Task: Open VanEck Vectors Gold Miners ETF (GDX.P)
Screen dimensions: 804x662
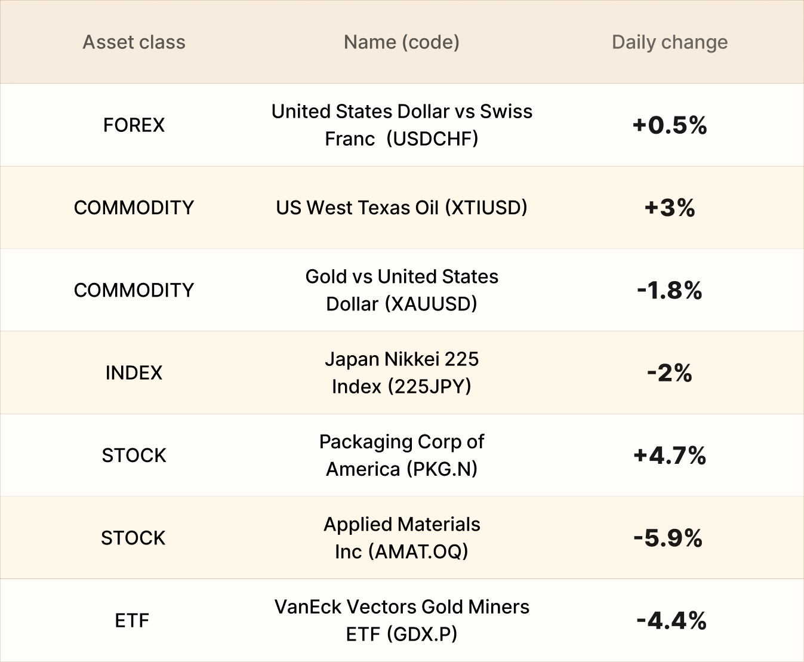Action: tap(402, 620)
